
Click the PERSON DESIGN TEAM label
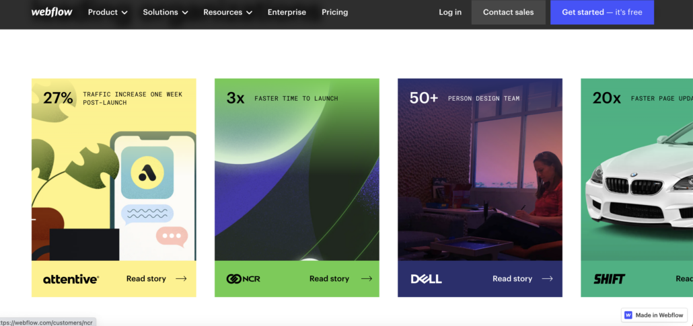(484, 99)
